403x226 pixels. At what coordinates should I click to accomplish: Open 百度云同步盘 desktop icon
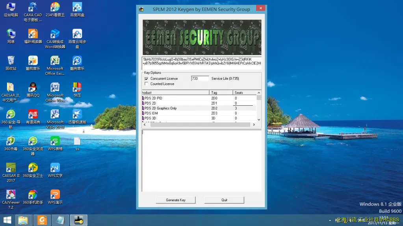(77, 39)
